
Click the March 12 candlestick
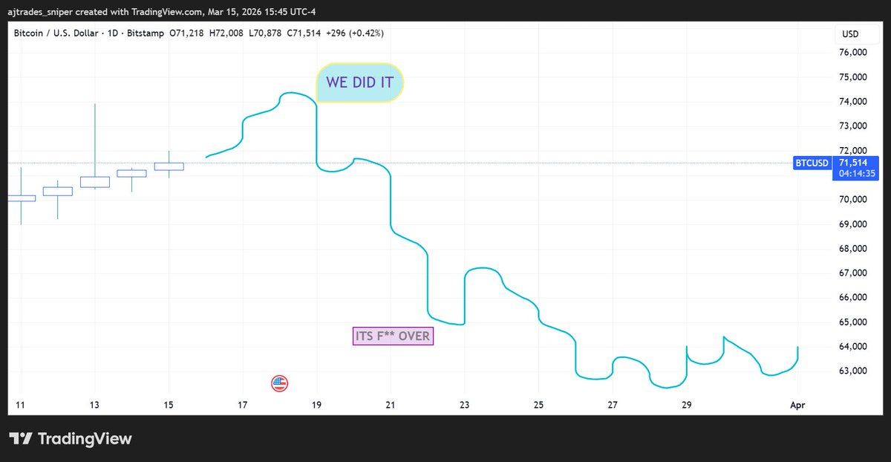58,191
